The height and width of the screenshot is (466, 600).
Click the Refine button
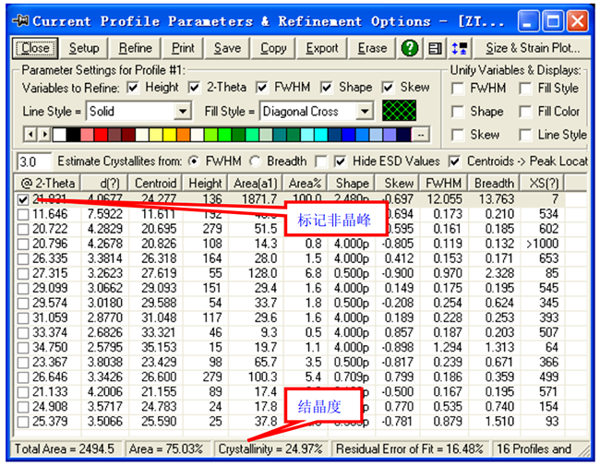coord(136,48)
